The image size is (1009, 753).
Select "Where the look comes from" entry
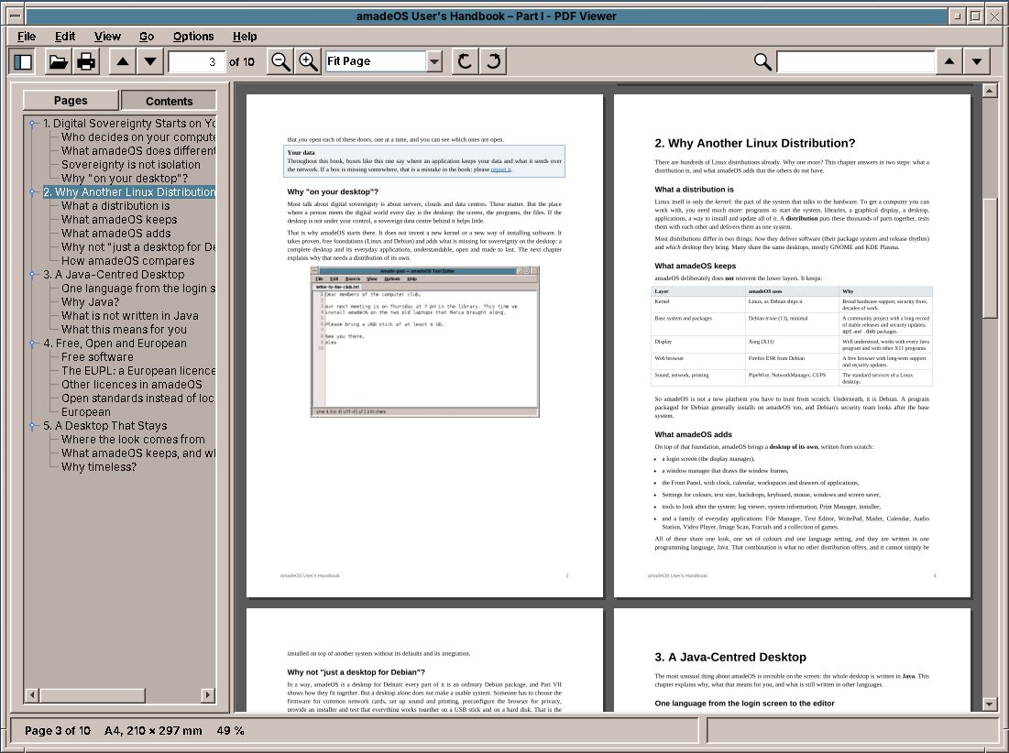[133, 439]
